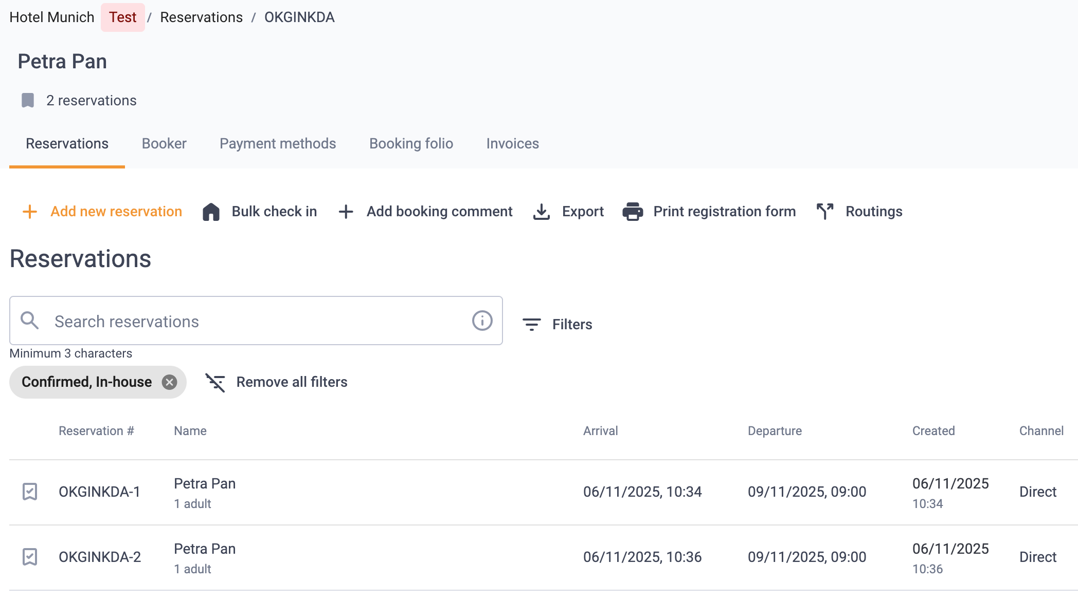
Task: Click the Departure column header
Action: 775,431
